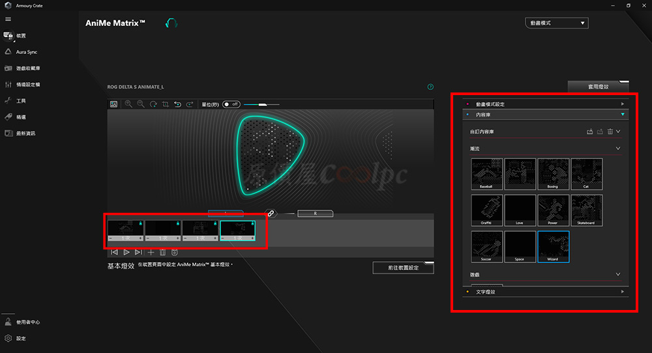Image resolution: width=652 pixels, height=353 pixels.
Task: Collapse the 遊戲 category chevron
Action: pos(618,274)
